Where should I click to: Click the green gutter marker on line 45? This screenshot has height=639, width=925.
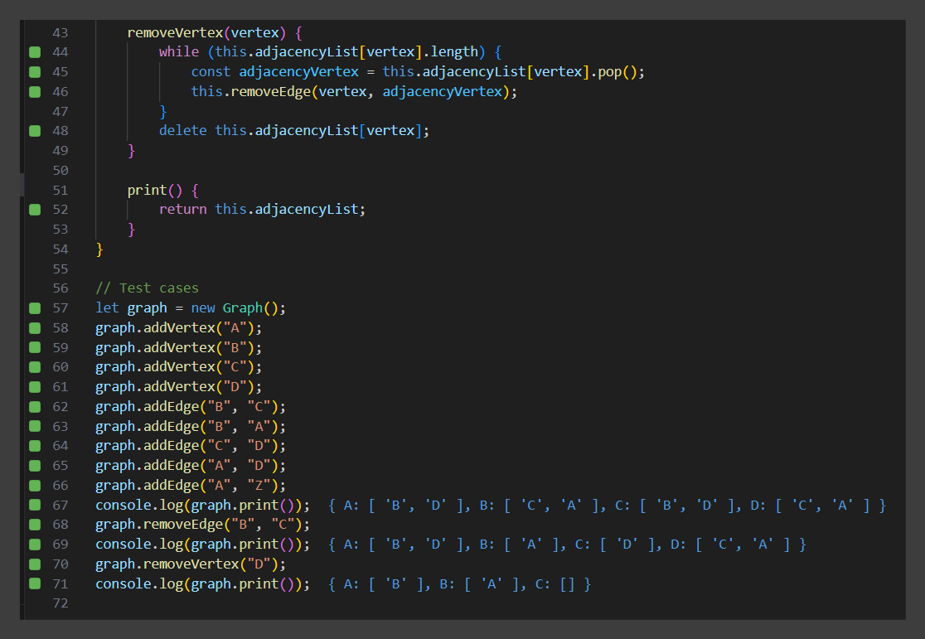pos(35,72)
